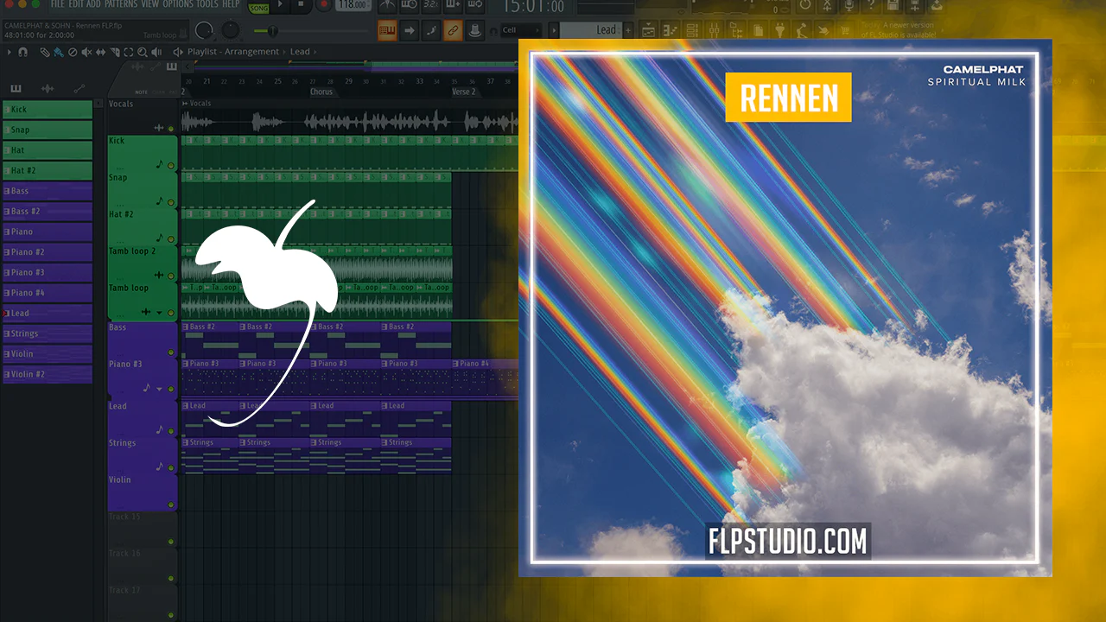Expand the Tamb loop track arrow
1106x622 pixels.
(160, 313)
